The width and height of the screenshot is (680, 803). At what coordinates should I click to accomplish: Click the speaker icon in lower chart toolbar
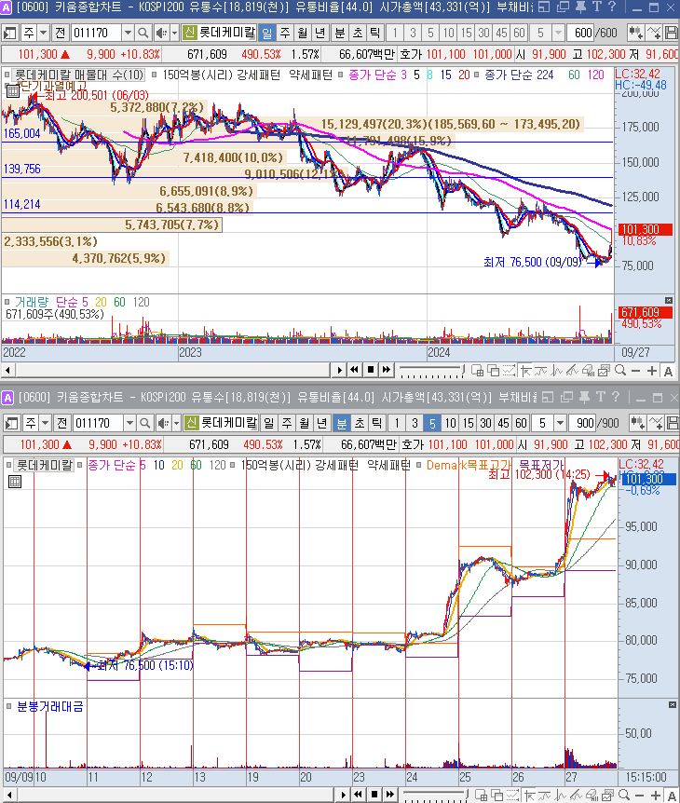(x=163, y=424)
